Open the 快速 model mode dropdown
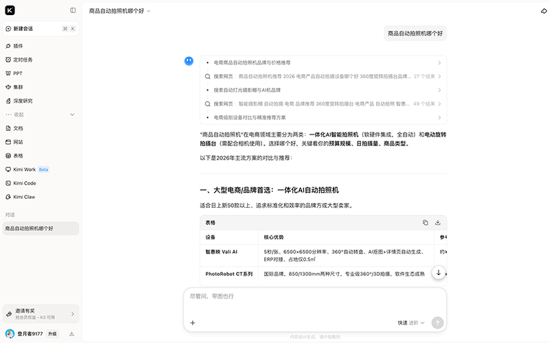549x343 pixels. (411, 322)
